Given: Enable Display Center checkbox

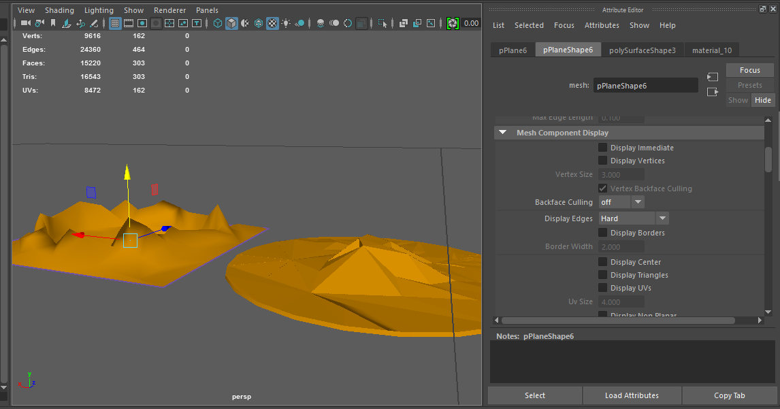Looking at the screenshot, I should point(602,262).
